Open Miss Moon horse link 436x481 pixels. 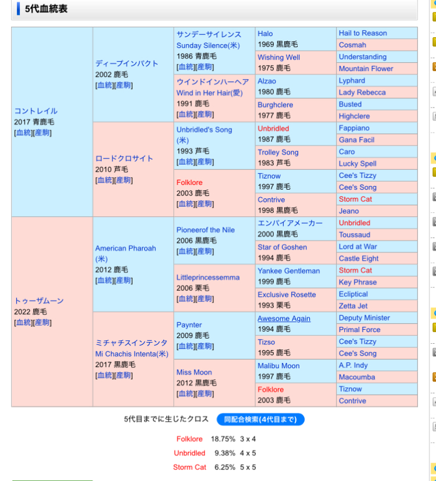(x=194, y=372)
